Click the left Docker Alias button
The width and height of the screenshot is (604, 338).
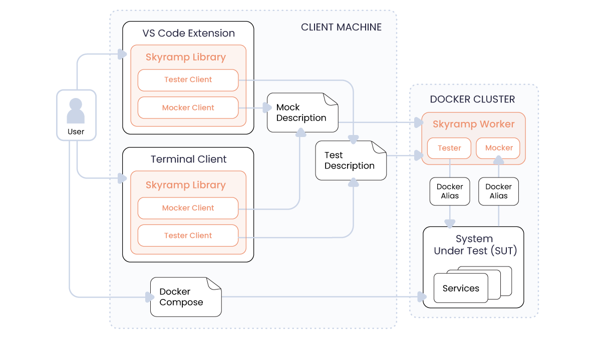(x=449, y=191)
